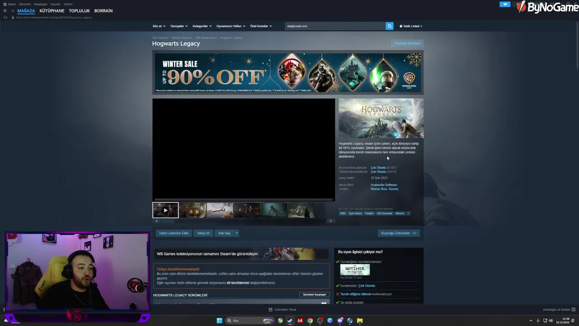This screenshot has height=326, width=579.
Task: Open the Oyunlar menu
Action: pyautogui.click(x=55, y=4)
